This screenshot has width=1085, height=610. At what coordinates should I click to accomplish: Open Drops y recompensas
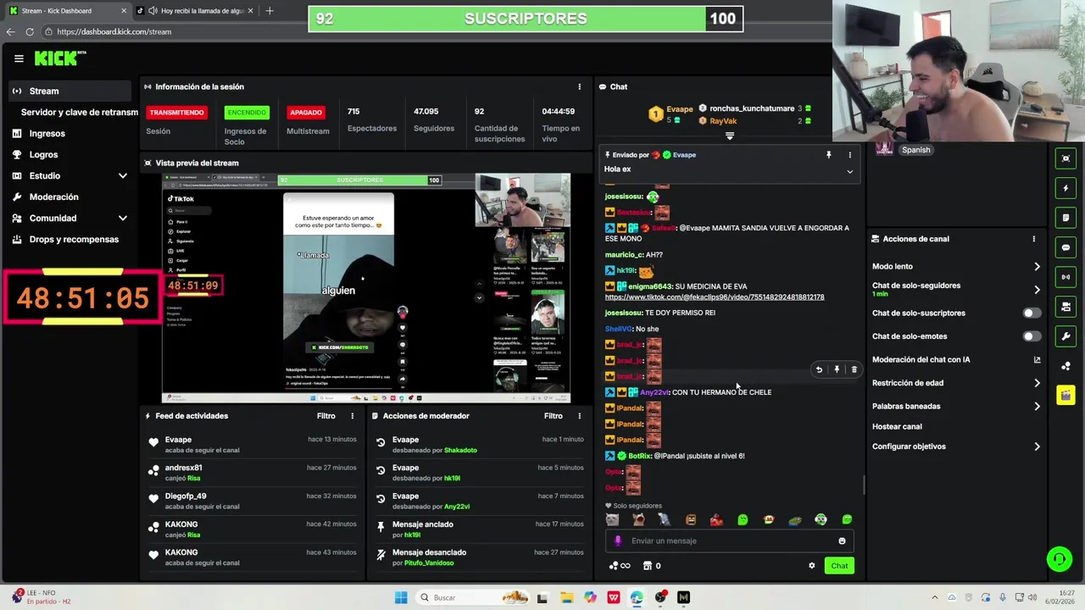(70, 239)
